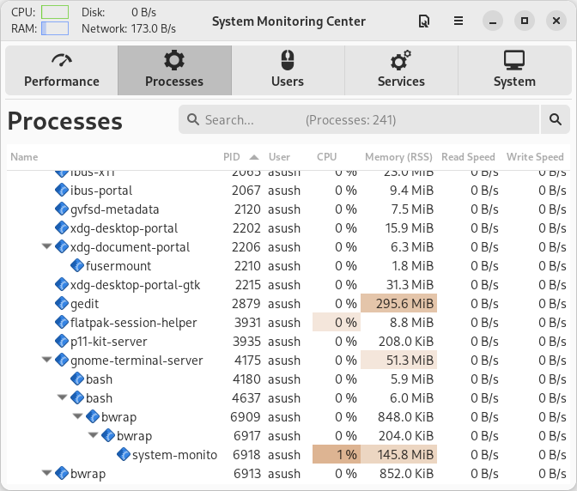The width and height of the screenshot is (577, 491).
Task: Go to the Users tab
Action: coord(288,70)
